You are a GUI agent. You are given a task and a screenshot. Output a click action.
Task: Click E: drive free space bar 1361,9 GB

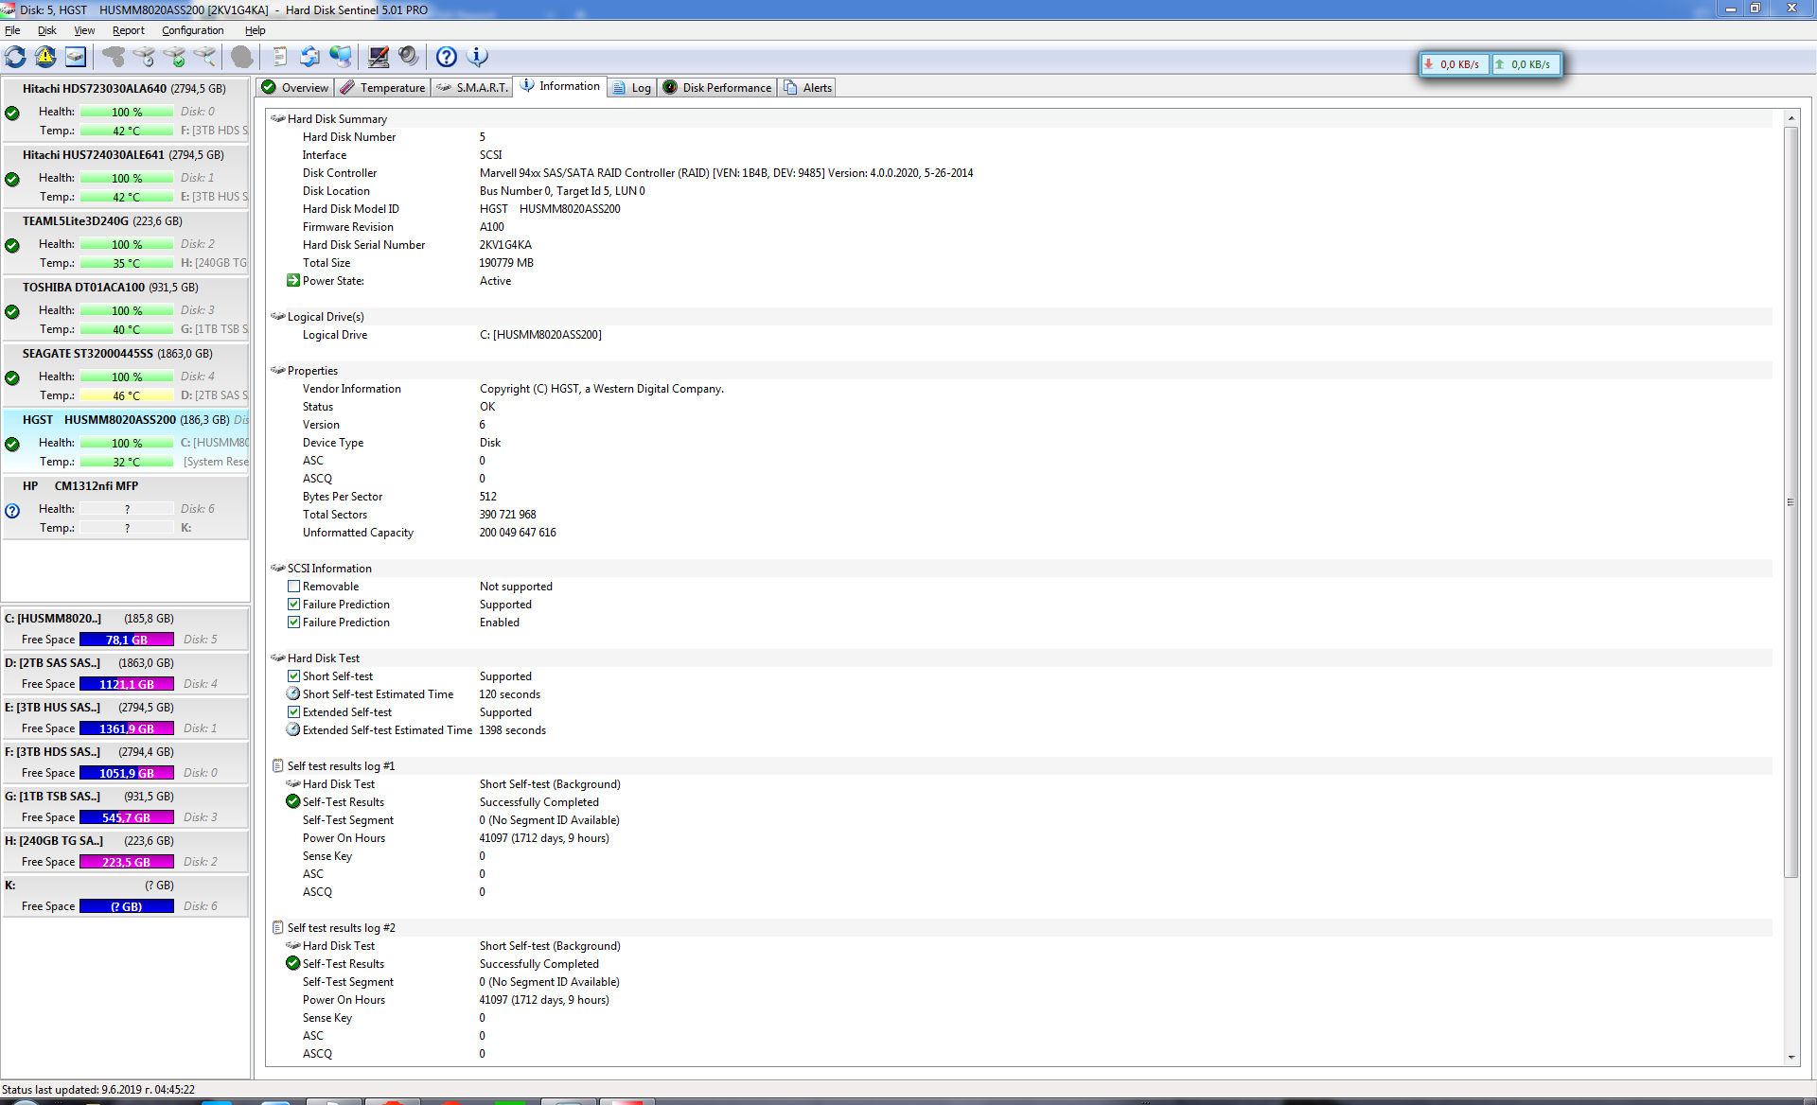(127, 728)
